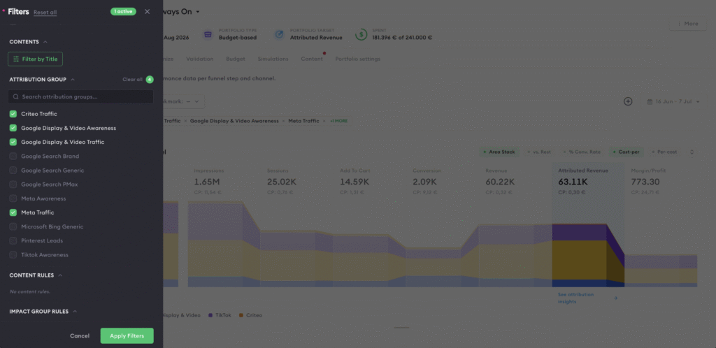Switch to Portfolio settings tab

pos(358,59)
